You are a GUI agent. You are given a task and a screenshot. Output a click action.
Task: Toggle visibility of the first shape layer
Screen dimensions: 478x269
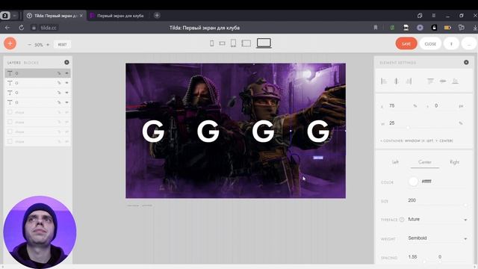66,112
